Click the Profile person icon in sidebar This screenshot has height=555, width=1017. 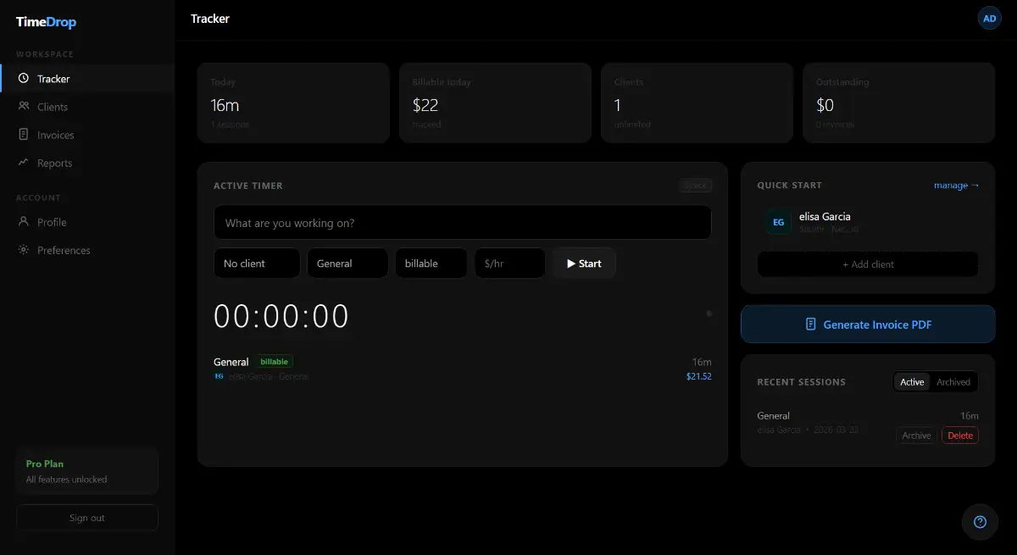click(x=23, y=222)
